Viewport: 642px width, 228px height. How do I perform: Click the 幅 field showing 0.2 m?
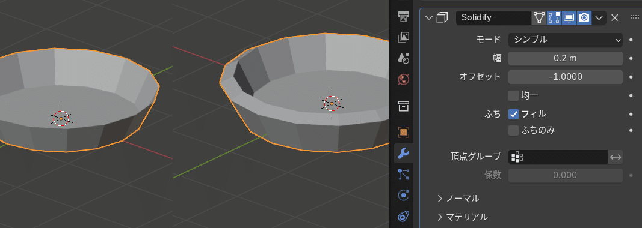pos(566,58)
